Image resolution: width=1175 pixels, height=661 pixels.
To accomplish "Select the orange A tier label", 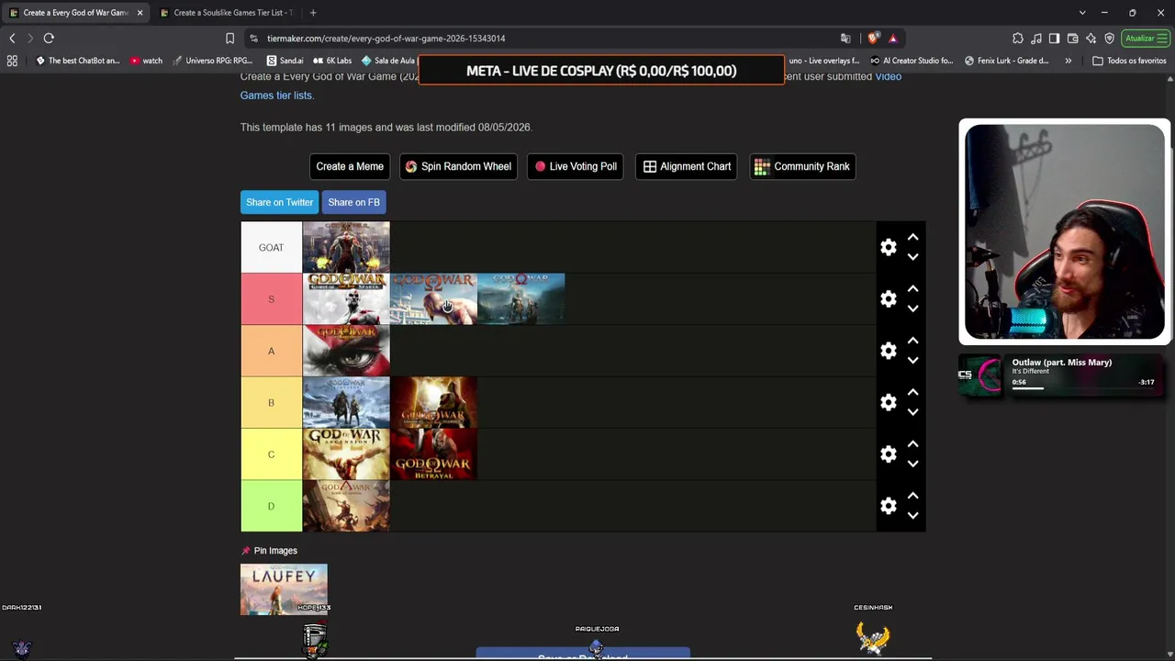I will pyautogui.click(x=271, y=351).
